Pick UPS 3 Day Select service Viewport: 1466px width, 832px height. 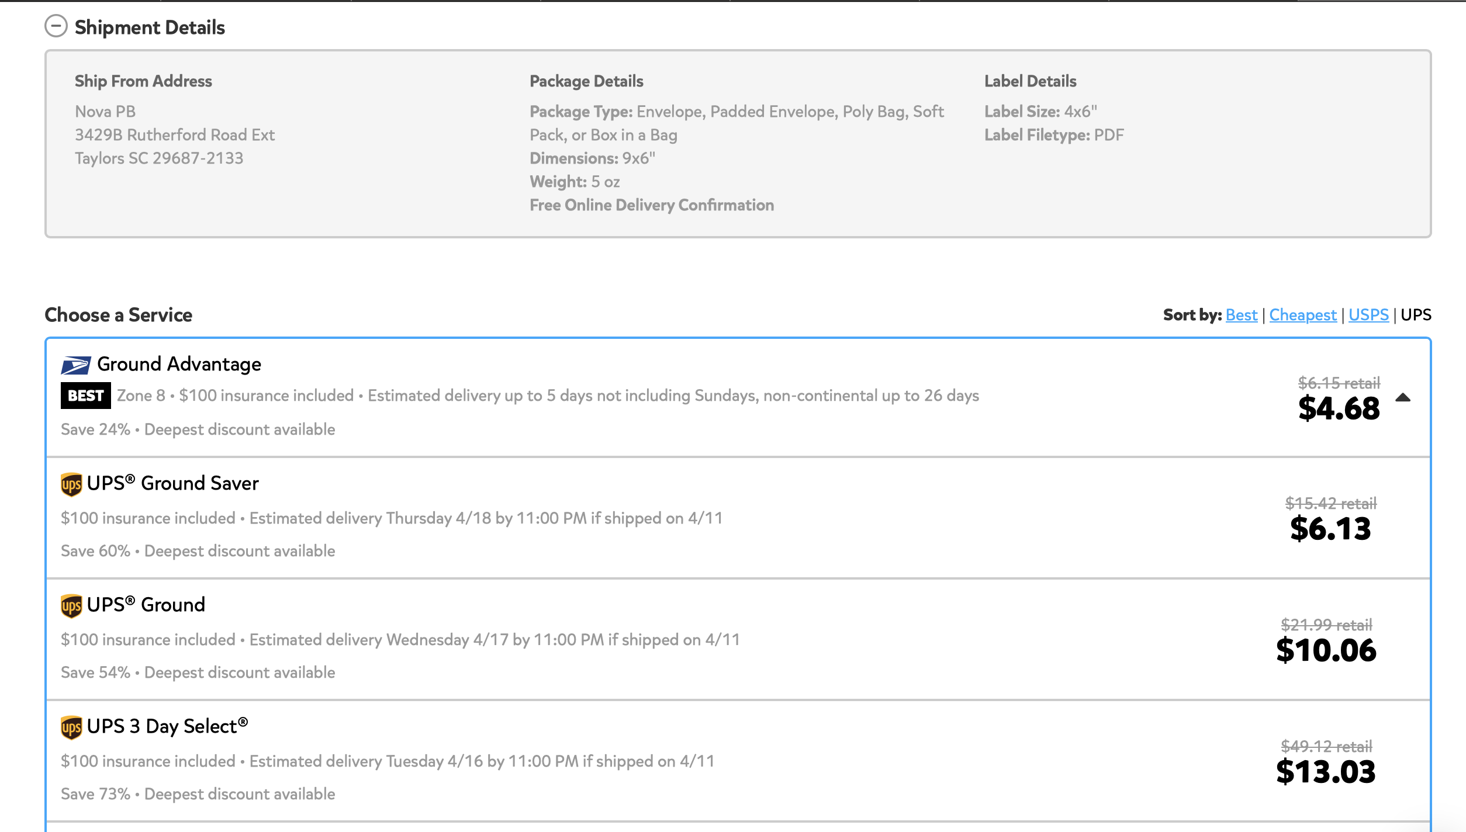click(738, 761)
